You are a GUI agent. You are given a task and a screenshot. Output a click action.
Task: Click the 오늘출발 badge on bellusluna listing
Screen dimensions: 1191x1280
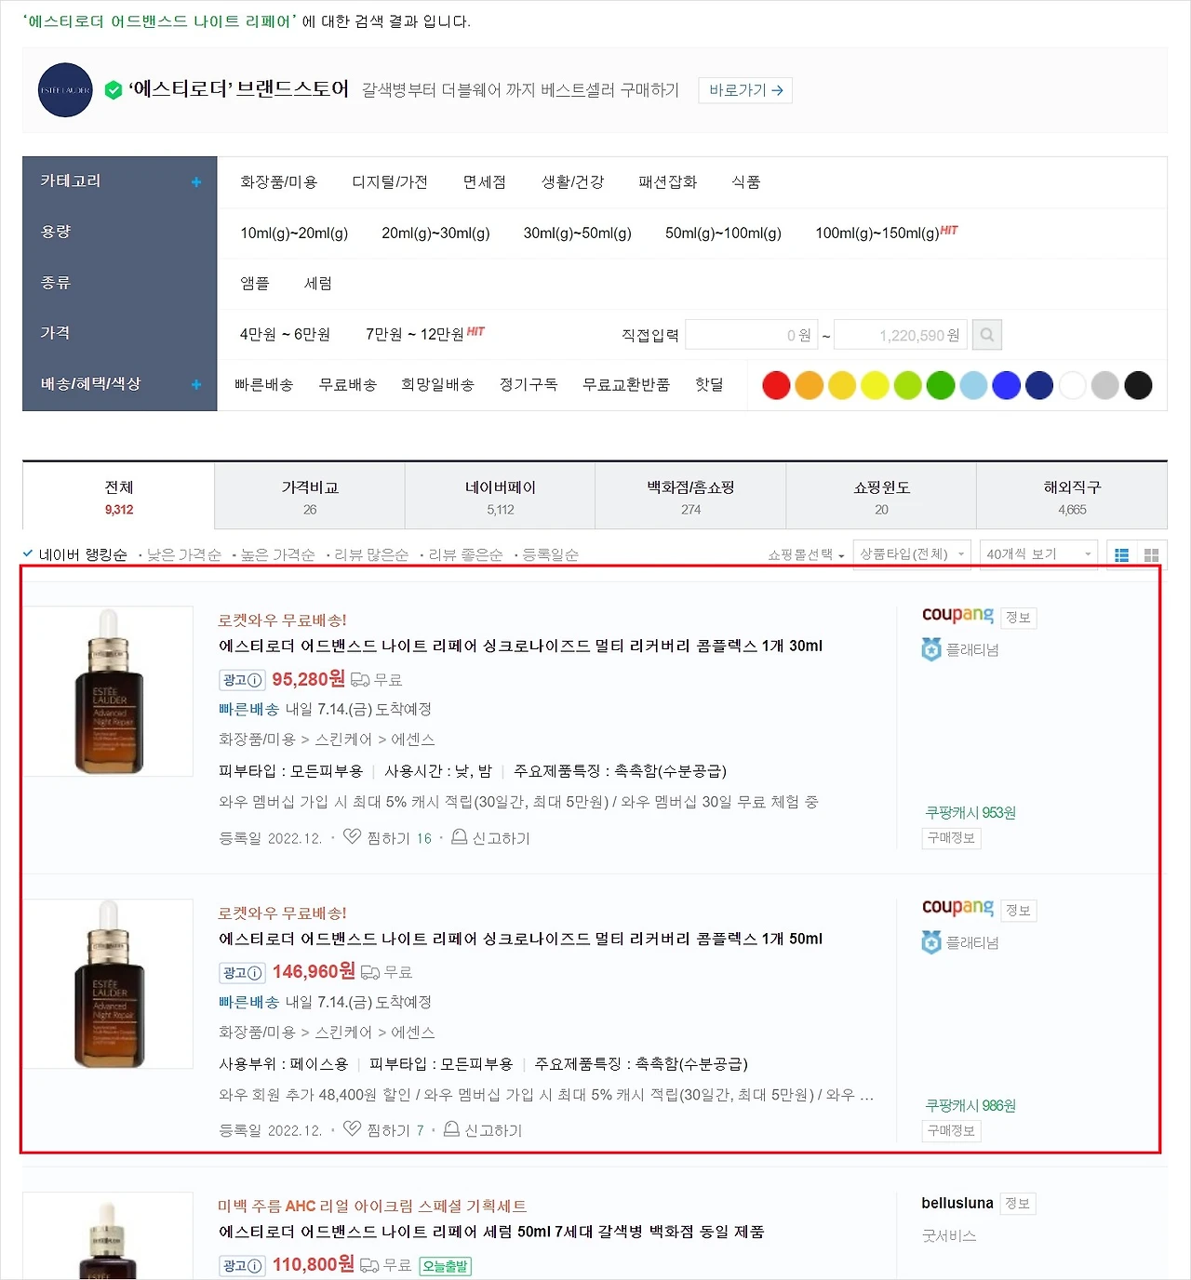446,1266
